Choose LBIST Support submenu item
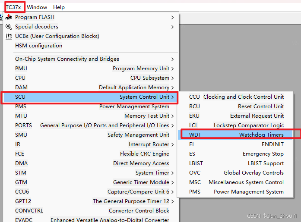Screen dimensions: 301x222 [235, 163]
